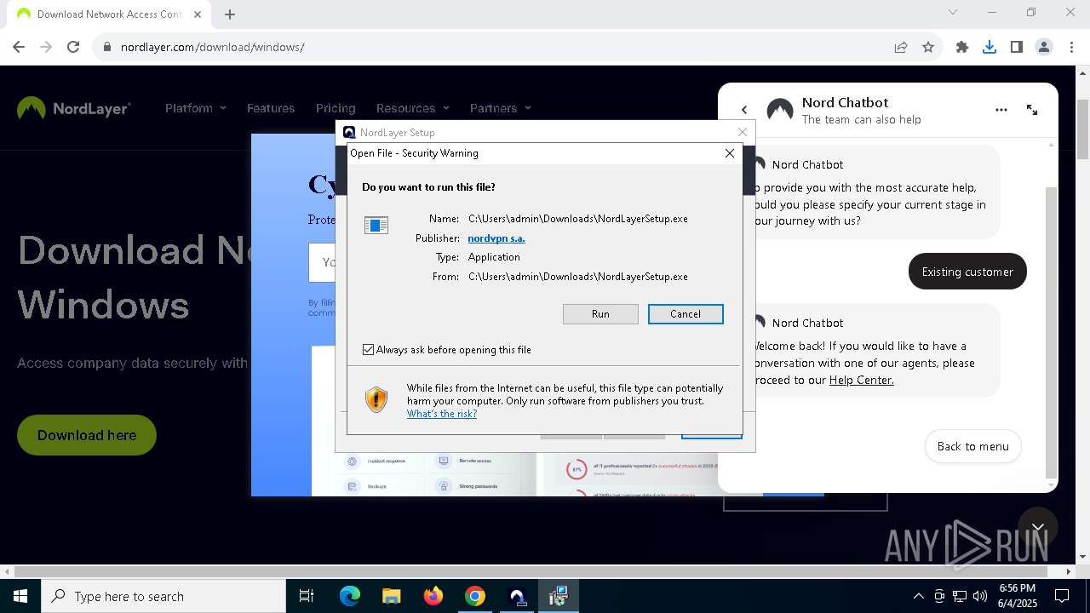Open the Features menu item

[x=271, y=108]
